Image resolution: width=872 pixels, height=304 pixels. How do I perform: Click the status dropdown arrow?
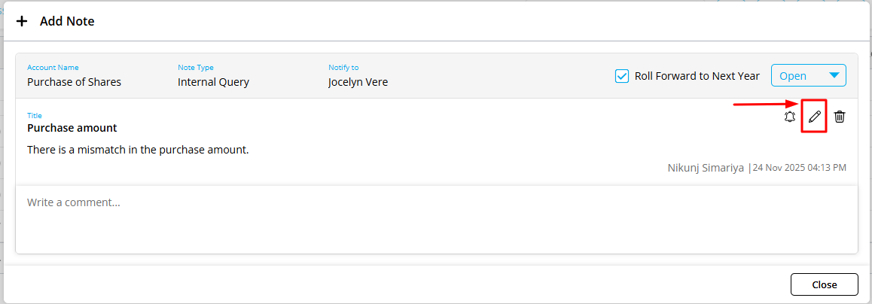pyautogui.click(x=834, y=75)
